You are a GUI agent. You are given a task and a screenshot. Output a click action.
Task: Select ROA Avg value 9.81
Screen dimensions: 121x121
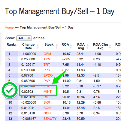point(80,81)
